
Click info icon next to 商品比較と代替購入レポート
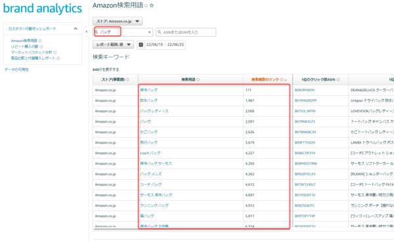58,58
